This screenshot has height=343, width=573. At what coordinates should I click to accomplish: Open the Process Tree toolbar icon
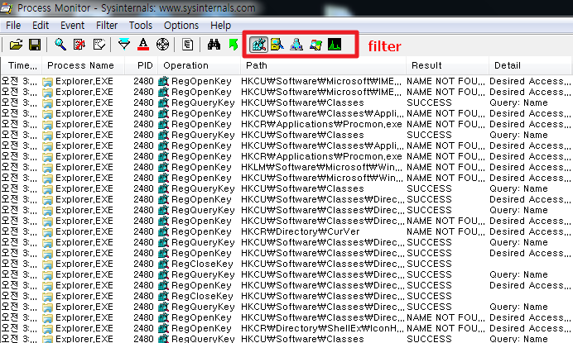tap(187, 45)
